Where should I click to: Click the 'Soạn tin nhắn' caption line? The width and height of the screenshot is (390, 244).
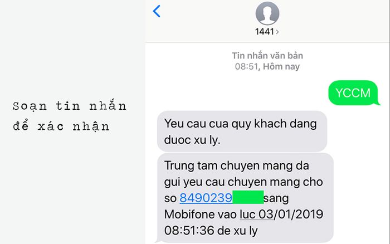(x=70, y=106)
